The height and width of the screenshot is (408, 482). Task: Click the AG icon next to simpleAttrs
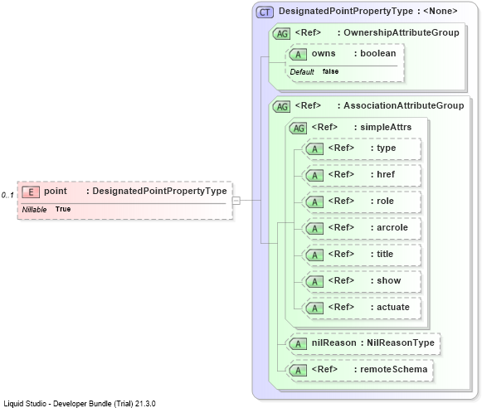(x=298, y=128)
